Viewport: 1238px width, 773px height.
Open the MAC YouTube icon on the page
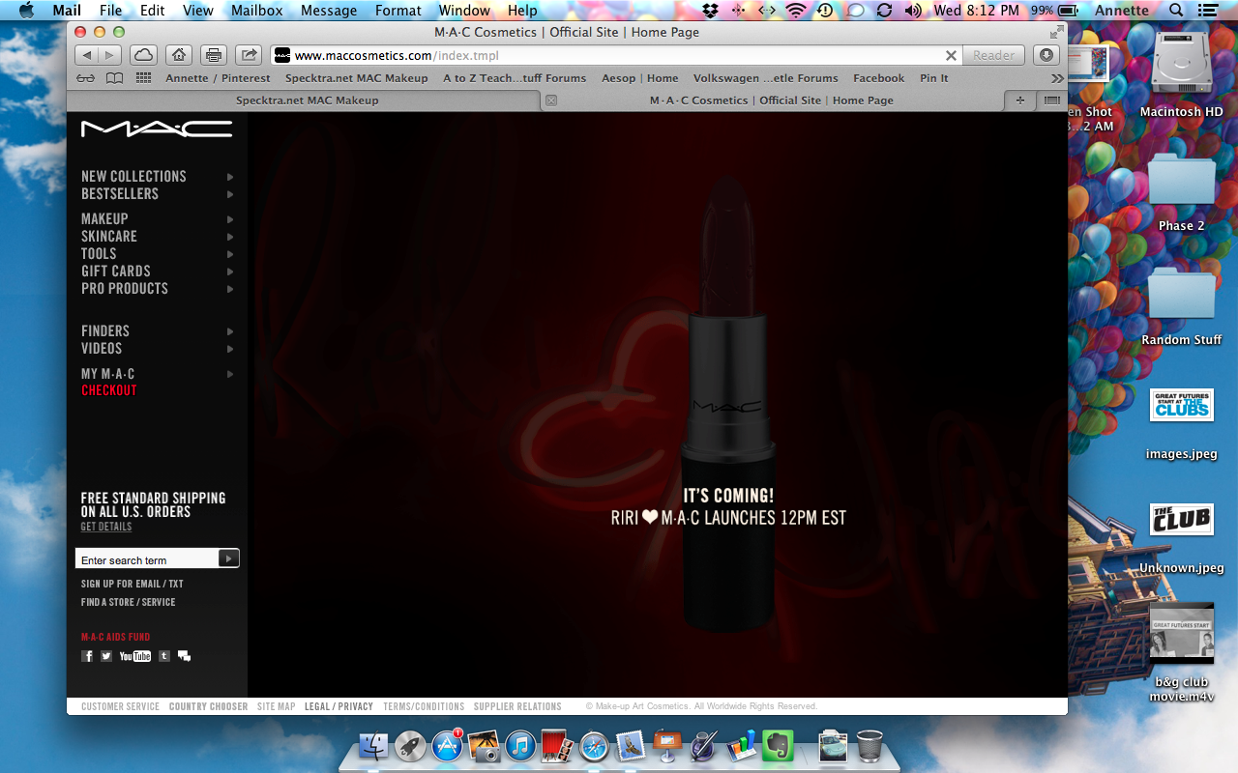click(x=135, y=656)
